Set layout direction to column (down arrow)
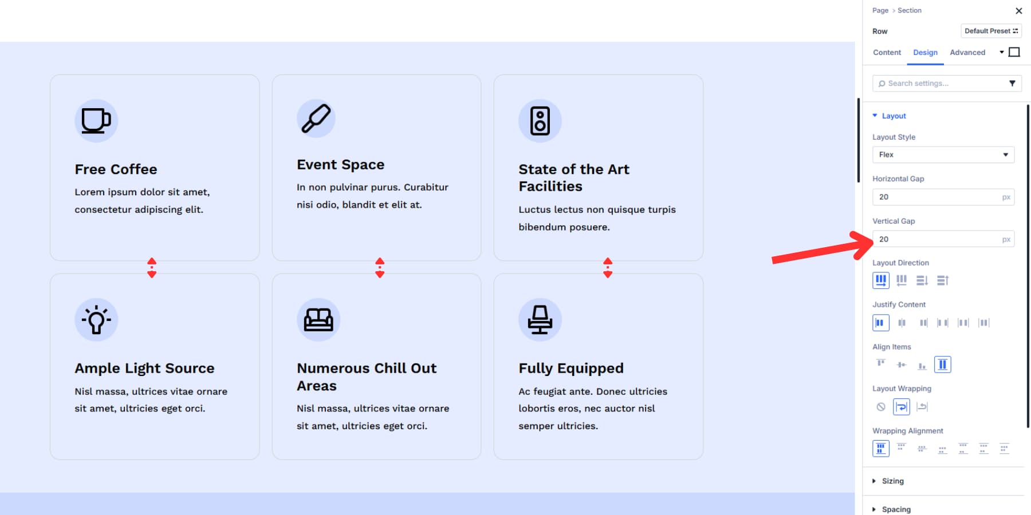The height and width of the screenshot is (515, 1031). point(922,280)
